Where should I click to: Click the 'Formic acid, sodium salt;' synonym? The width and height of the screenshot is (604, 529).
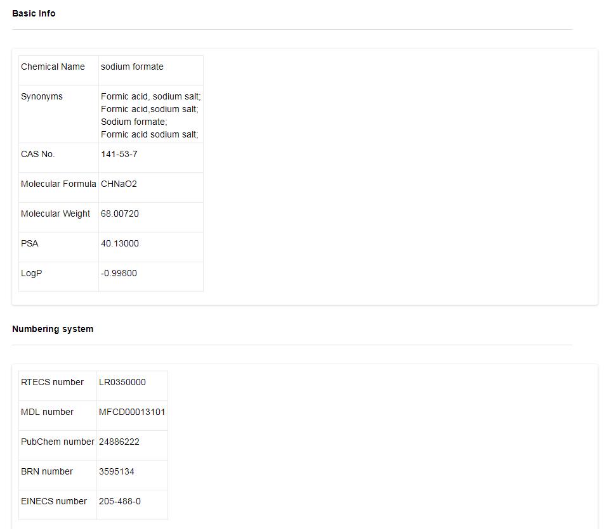point(150,96)
